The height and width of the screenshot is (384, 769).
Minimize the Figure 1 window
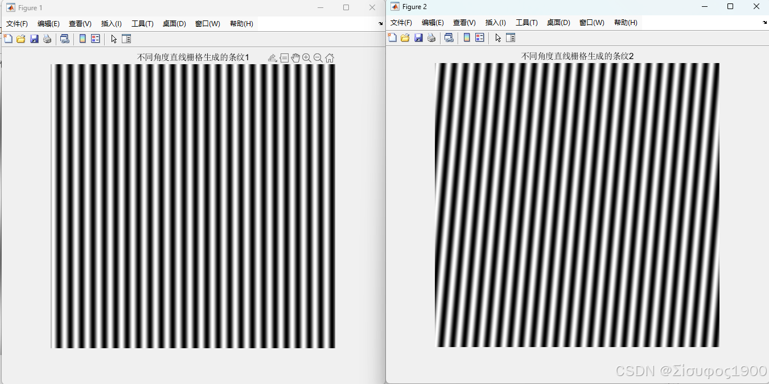[320, 7]
